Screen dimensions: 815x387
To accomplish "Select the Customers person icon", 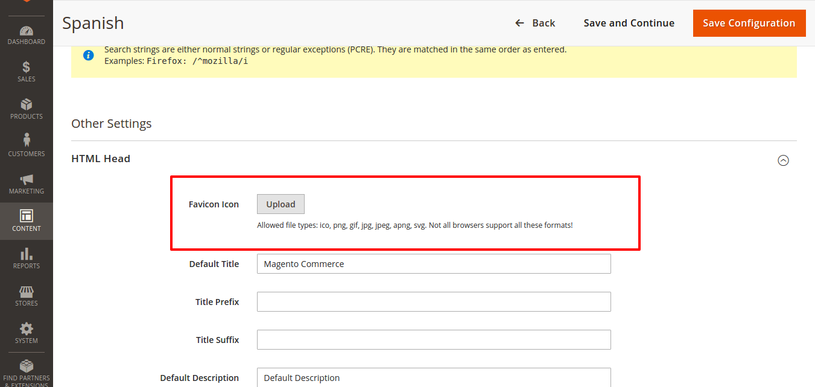I will (26, 140).
